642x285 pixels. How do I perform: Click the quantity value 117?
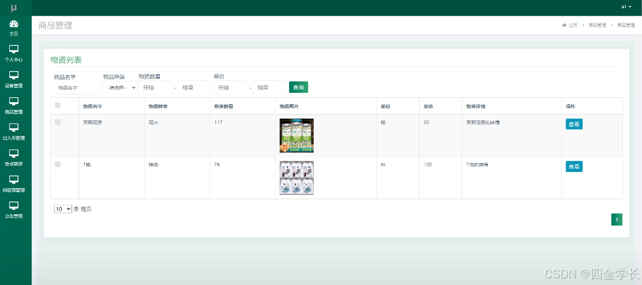pos(218,122)
